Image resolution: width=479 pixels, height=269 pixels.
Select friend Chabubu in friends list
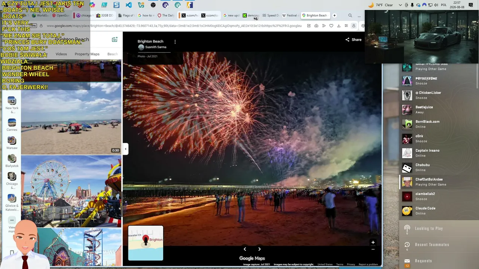pyautogui.click(x=438, y=167)
